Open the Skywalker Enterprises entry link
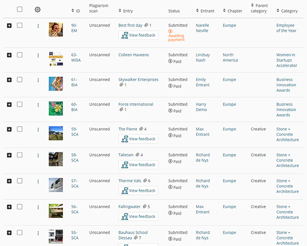Screen dimensions: 307x246 [138, 80]
